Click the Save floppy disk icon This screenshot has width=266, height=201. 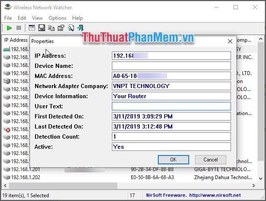point(41,28)
